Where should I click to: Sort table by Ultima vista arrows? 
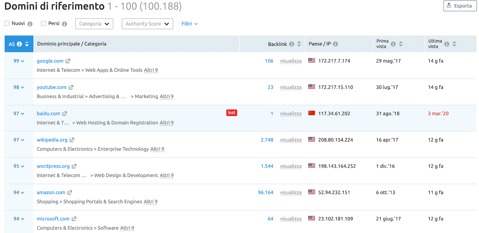coord(454,44)
